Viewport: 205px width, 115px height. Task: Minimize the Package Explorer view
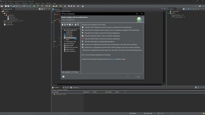point(47,9)
